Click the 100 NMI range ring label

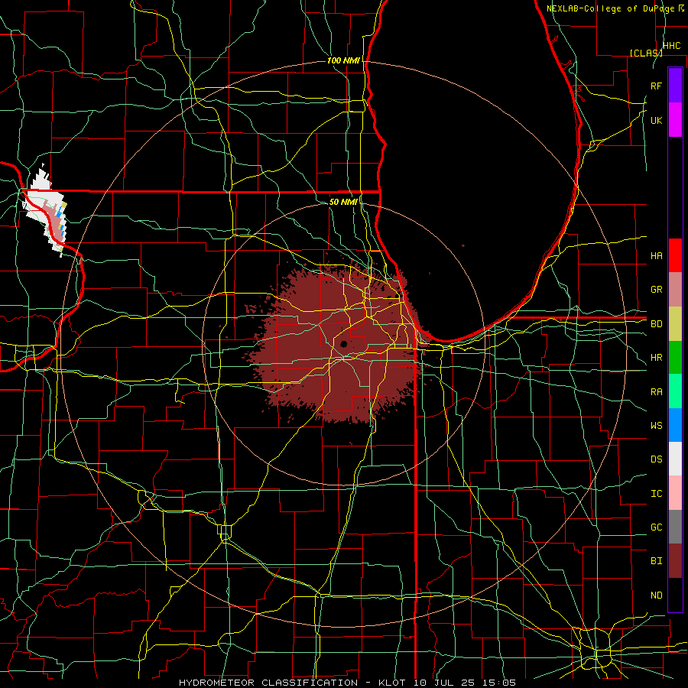(x=342, y=60)
